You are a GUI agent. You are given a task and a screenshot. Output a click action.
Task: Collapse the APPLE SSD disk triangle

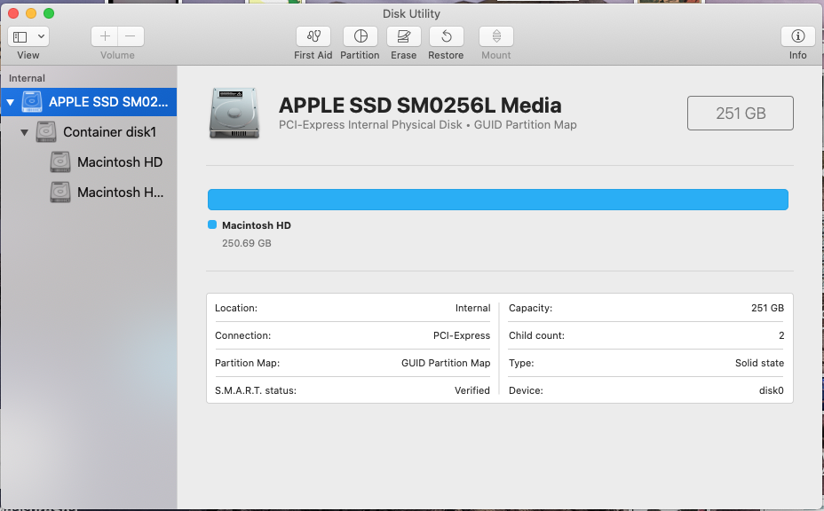(x=10, y=102)
